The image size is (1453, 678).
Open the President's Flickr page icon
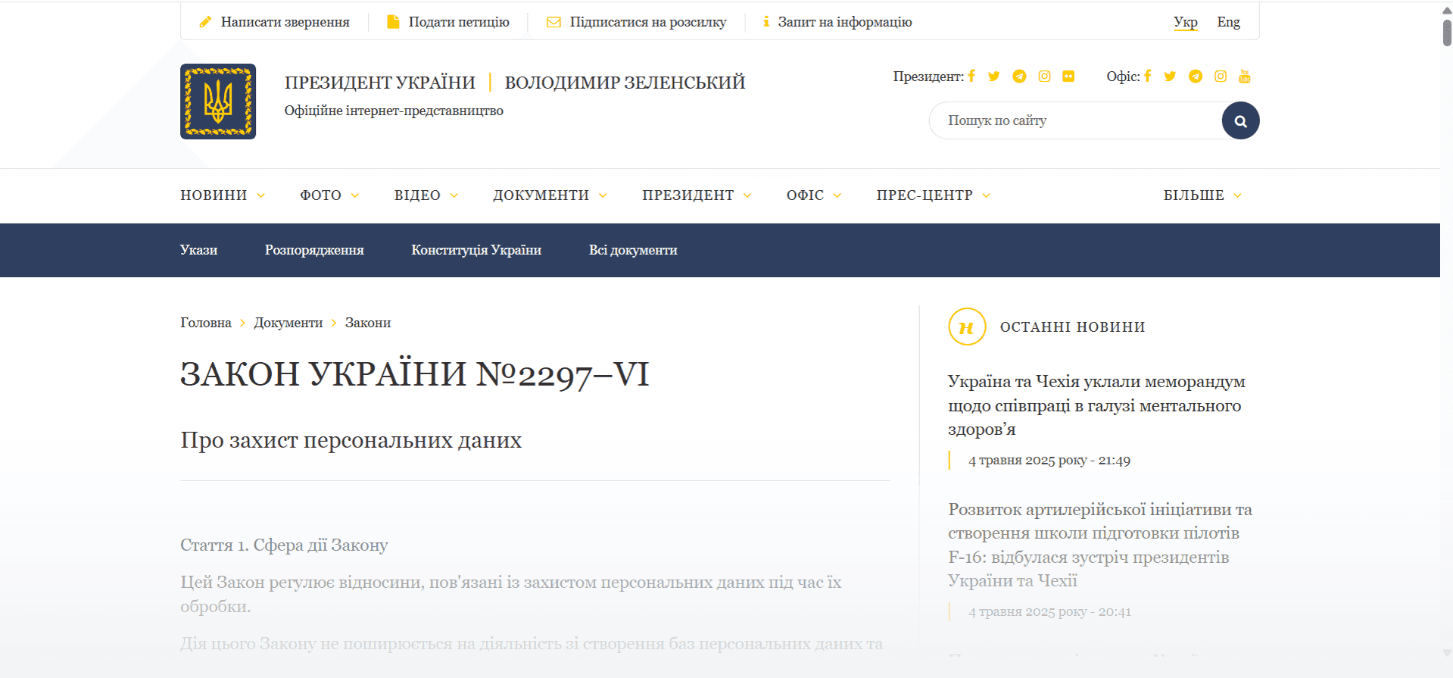pyautogui.click(x=1068, y=77)
